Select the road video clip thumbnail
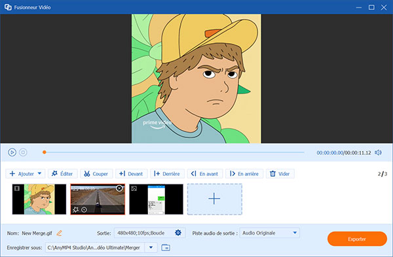Screen dimensions: 393x257 tap(98, 199)
